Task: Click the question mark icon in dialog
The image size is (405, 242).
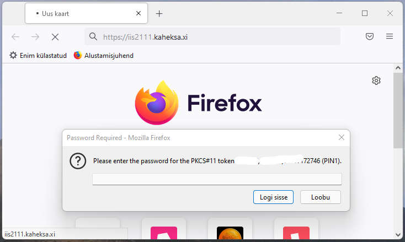Action: 78,161
